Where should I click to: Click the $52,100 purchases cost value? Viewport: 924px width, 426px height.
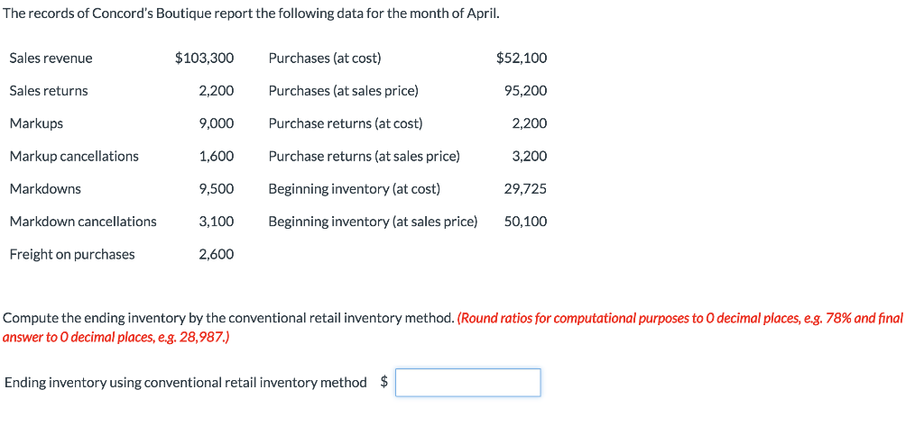(522, 59)
